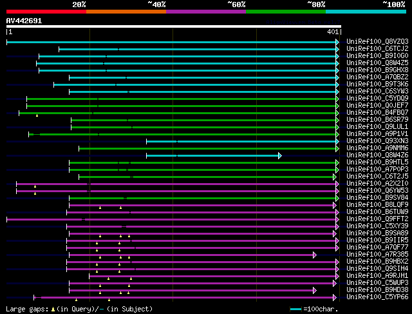Click the cyan ~100% identity legend segment
Screen dimensions: 412x314
pyautogui.click(x=366, y=12)
